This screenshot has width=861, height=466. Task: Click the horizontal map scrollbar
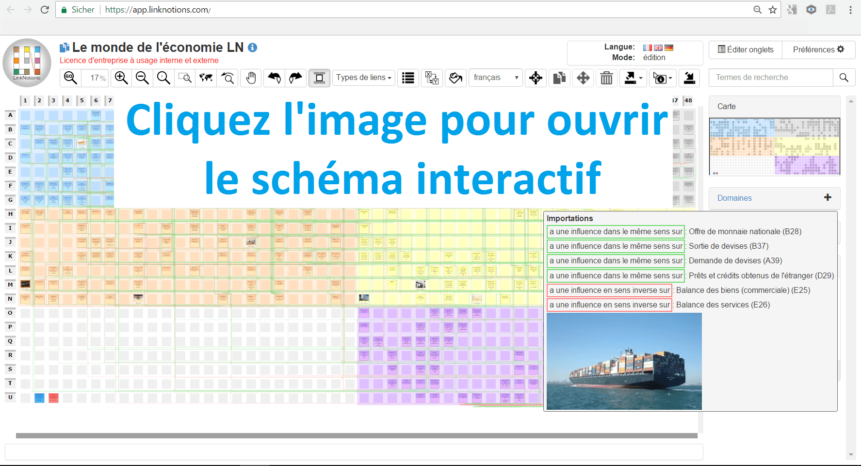[x=357, y=435]
